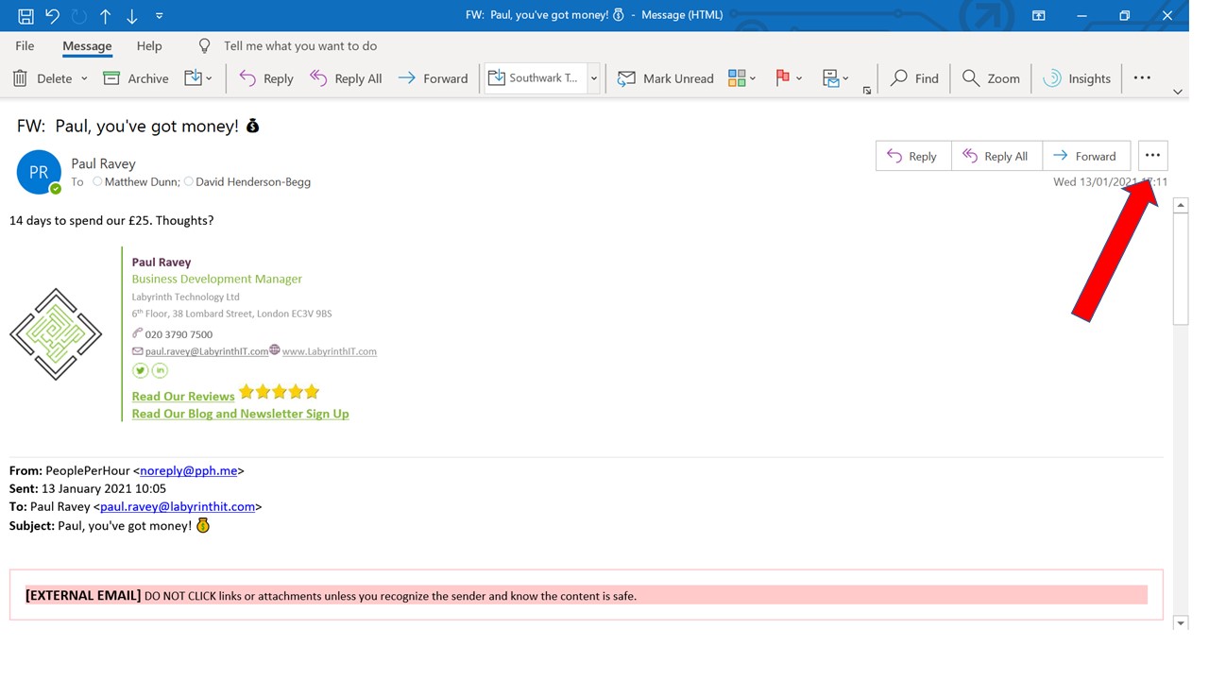Open Insights panel
The height and width of the screenshot is (680, 1209).
click(1077, 78)
